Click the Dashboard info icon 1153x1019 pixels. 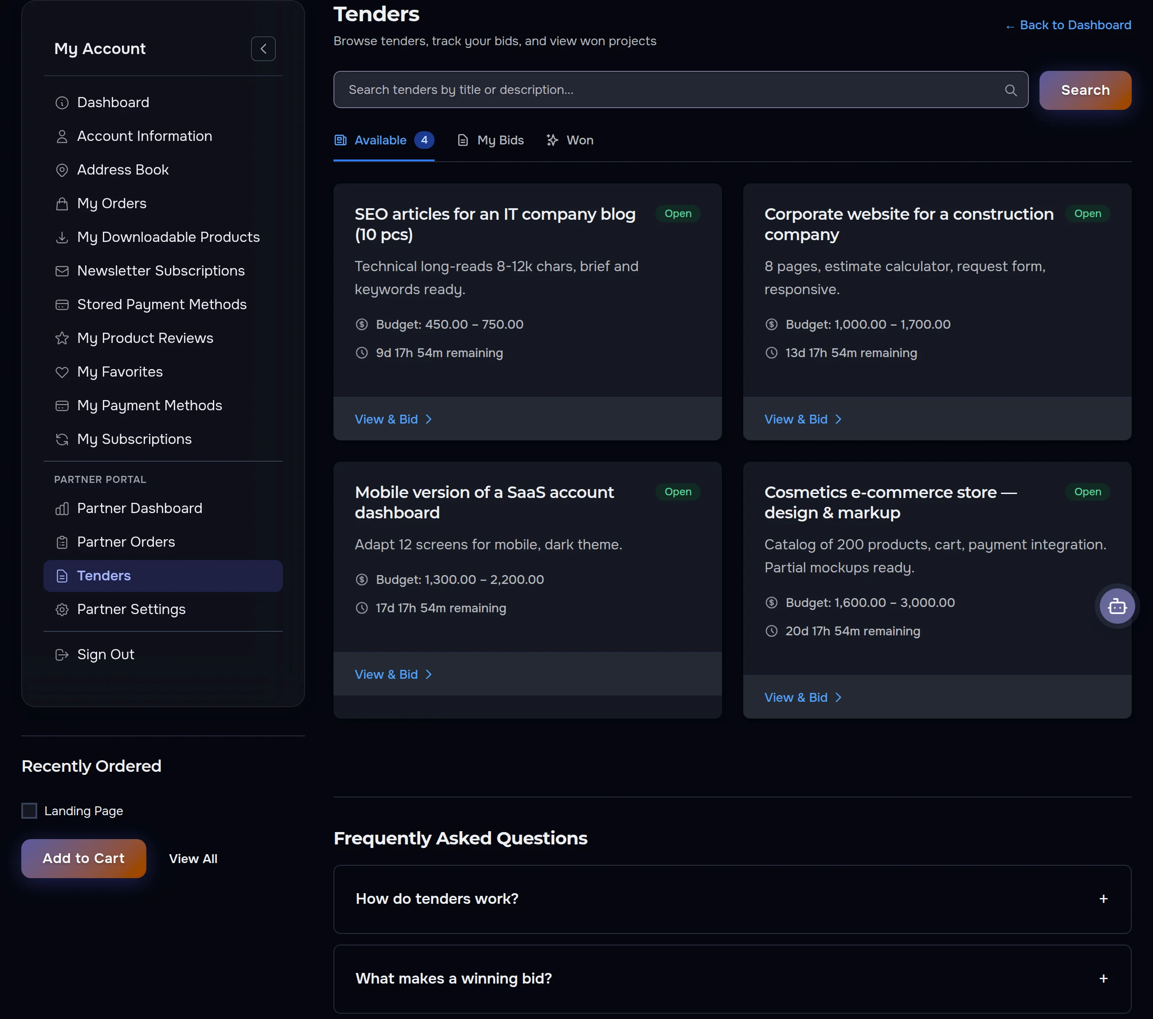pyautogui.click(x=62, y=103)
